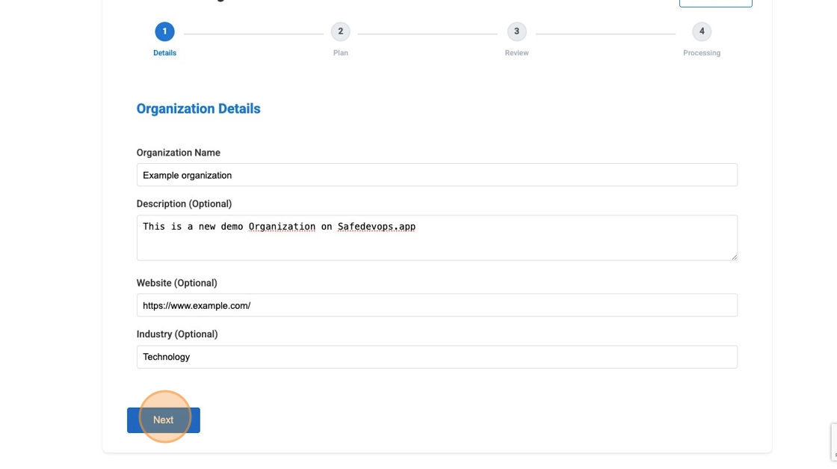Click the Next button
The height and width of the screenshot is (469, 837).
click(x=164, y=420)
